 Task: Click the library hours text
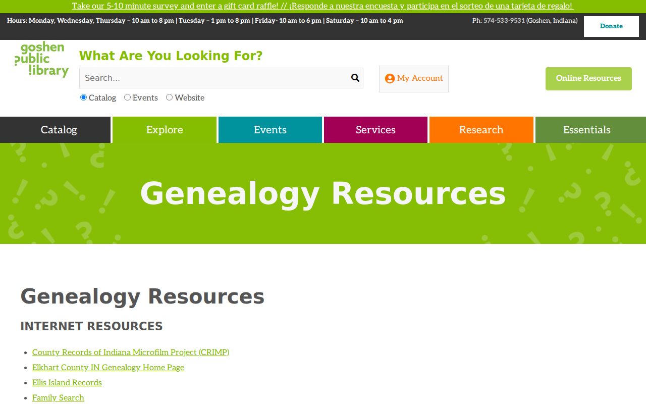click(x=205, y=21)
